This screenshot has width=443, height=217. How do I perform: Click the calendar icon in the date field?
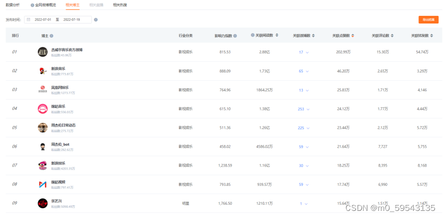(29, 19)
